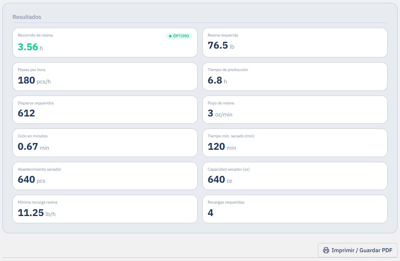The width and height of the screenshot is (400, 261).
Task: Select the Capacidad secador (oz) card
Action: click(295, 176)
